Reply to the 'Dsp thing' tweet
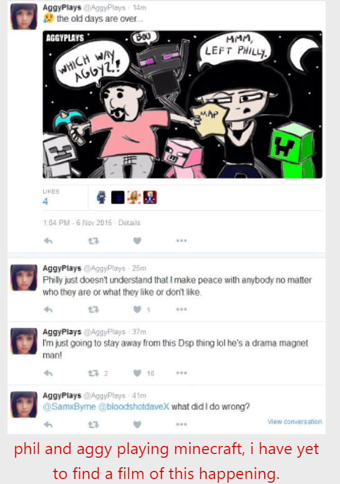This screenshot has width=340, height=484. [48, 373]
